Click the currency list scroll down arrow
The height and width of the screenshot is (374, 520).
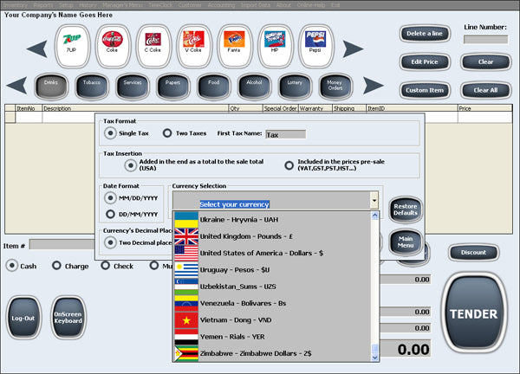[x=374, y=358]
